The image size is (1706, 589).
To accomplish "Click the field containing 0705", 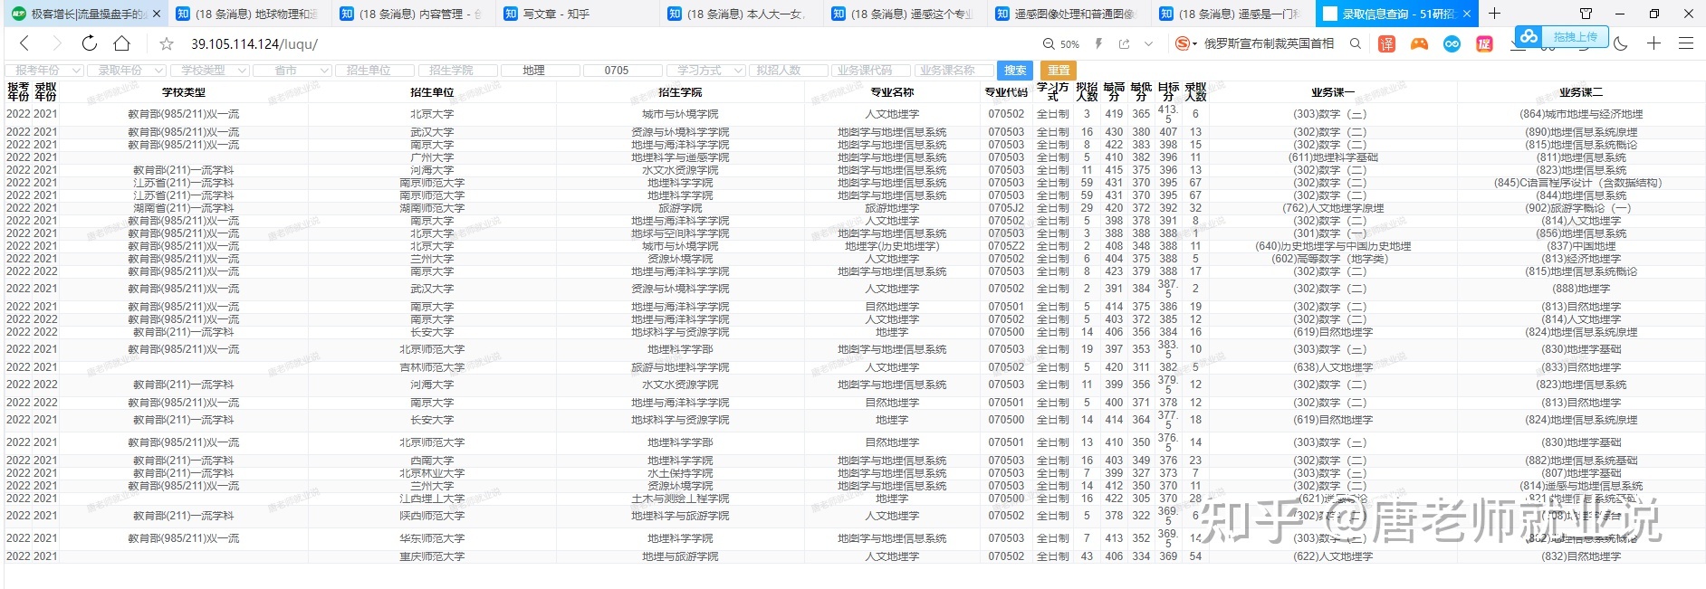I will [622, 71].
